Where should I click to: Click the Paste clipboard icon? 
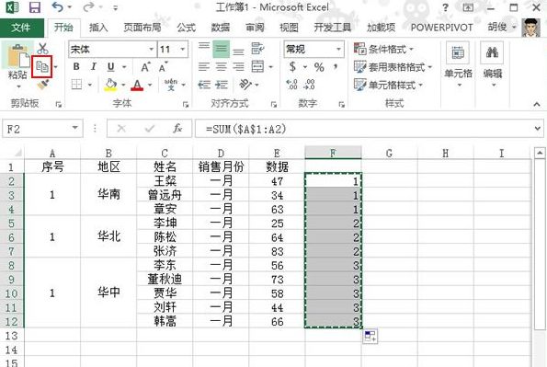point(17,55)
